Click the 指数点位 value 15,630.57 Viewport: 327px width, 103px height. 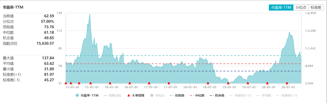[45, 43]
